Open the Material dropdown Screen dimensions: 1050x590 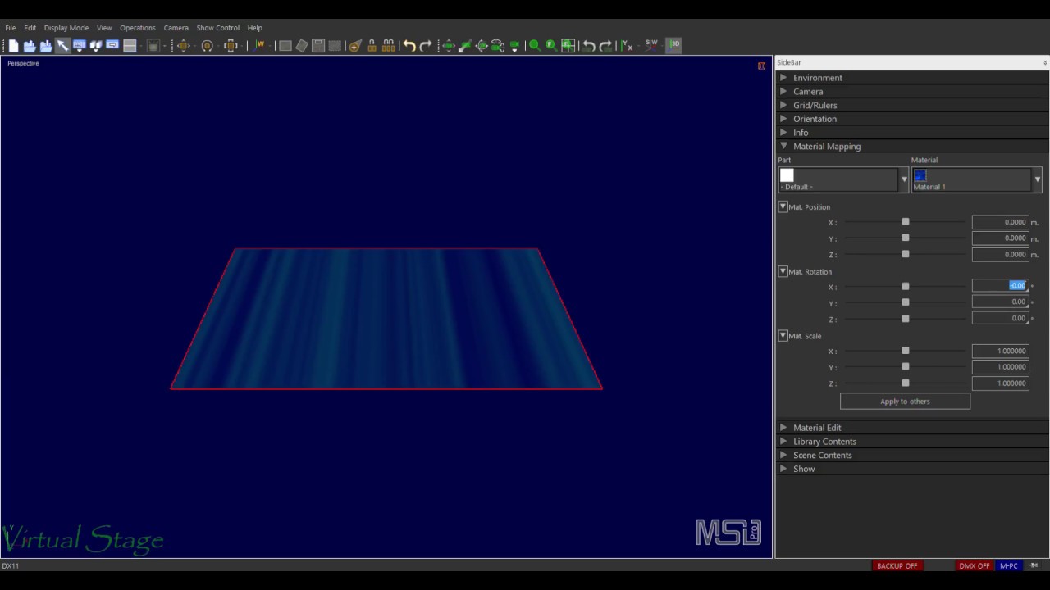[x=1037, y=179]
